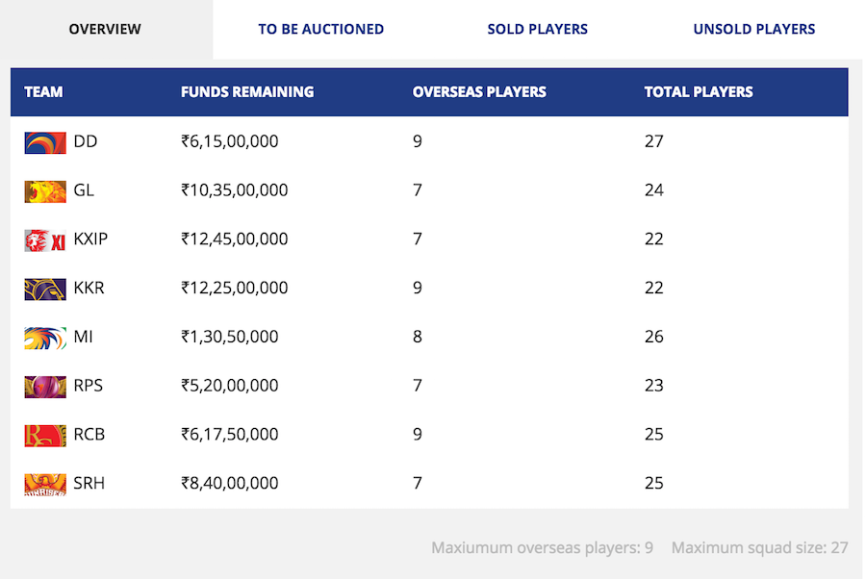Switch to the Overview tab

point(105,29)
